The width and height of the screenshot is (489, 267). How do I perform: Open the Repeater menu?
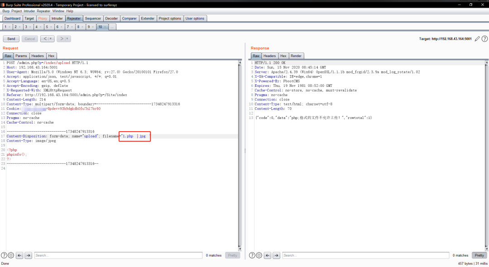click(43, 11)
